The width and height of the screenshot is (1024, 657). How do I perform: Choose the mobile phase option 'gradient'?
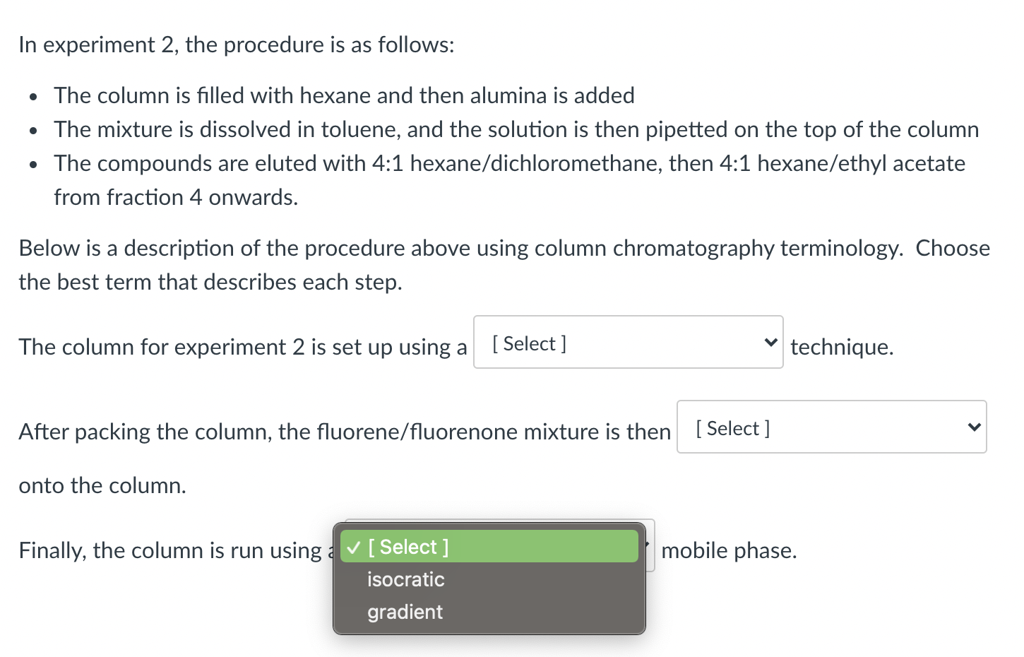404,612
